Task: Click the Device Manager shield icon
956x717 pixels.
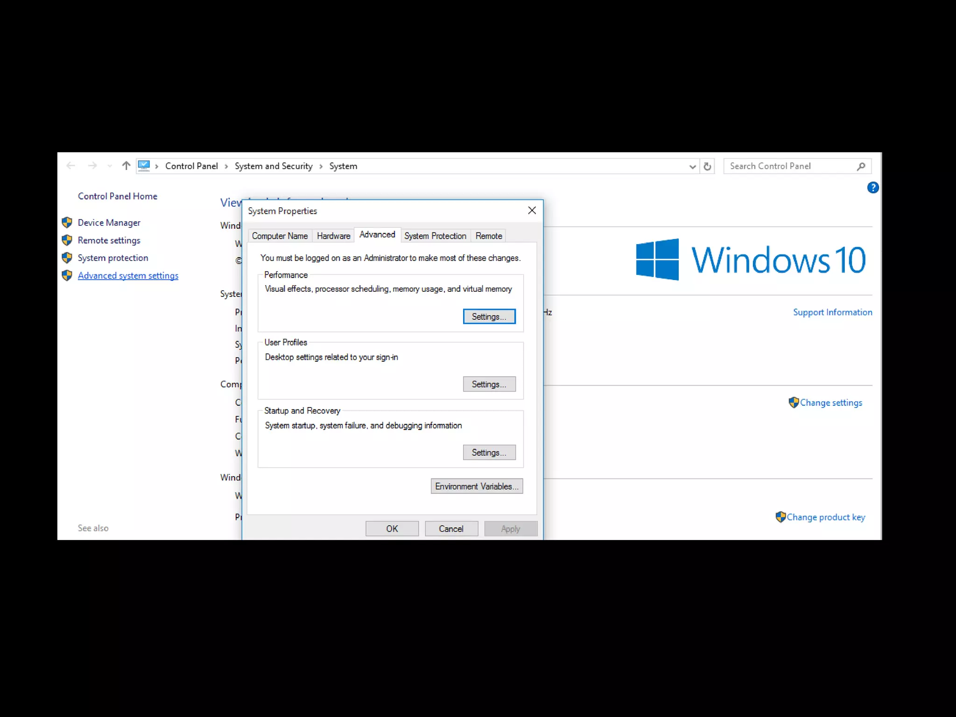Action: click(67, 223)
